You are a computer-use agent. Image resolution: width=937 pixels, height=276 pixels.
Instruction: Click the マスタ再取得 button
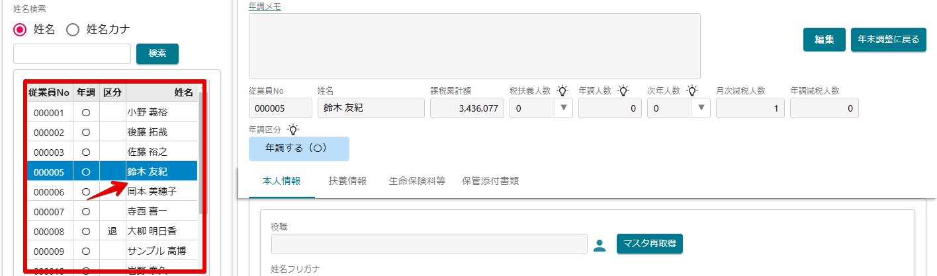[650, 244]
